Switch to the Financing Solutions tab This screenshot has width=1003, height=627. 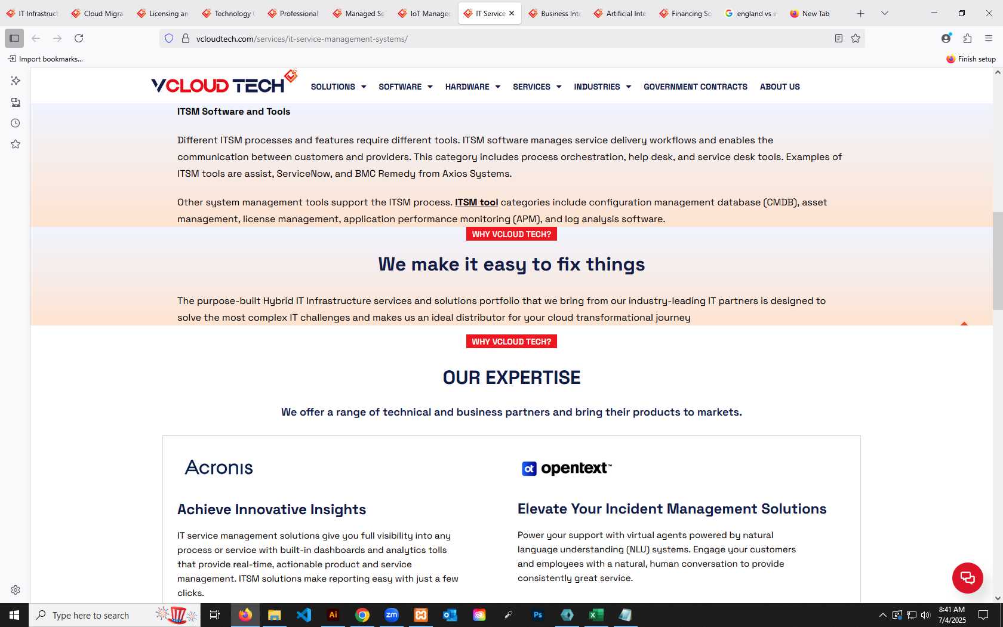686,13
